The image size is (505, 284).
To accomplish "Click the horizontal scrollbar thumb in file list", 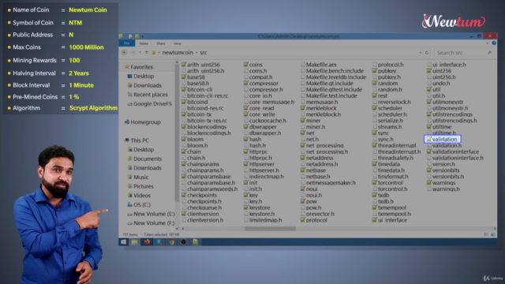I will (x=270, y=229).
